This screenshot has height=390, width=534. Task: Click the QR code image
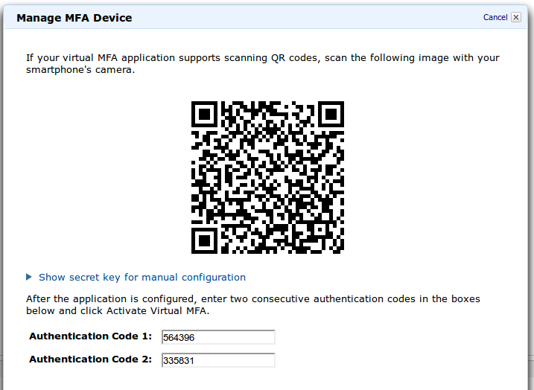pyautogui.click(x=267, y=178)
